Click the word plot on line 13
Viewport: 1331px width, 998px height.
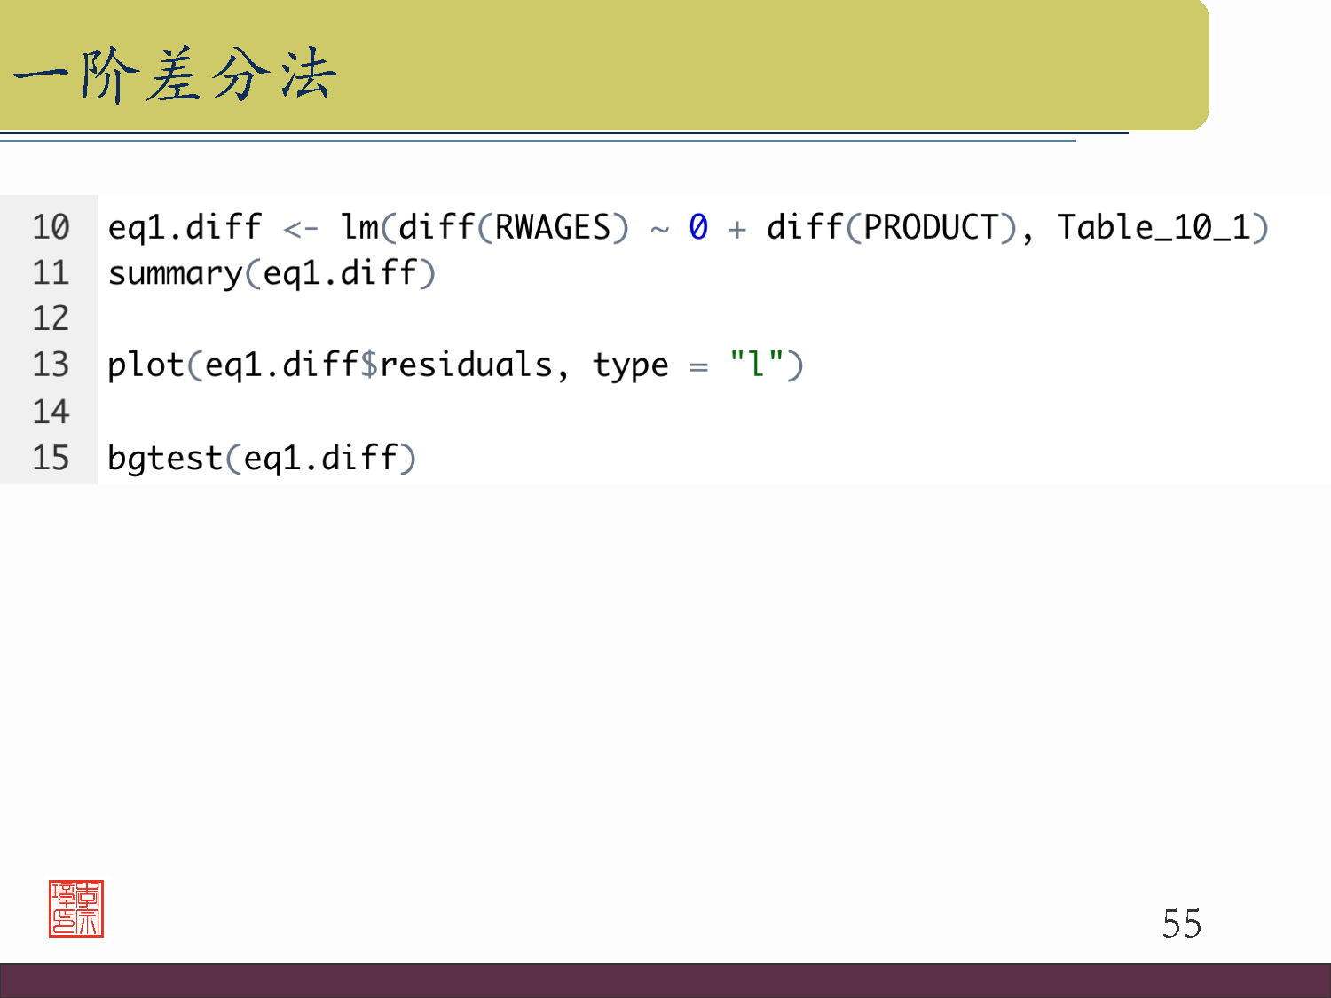click(146, 365)
